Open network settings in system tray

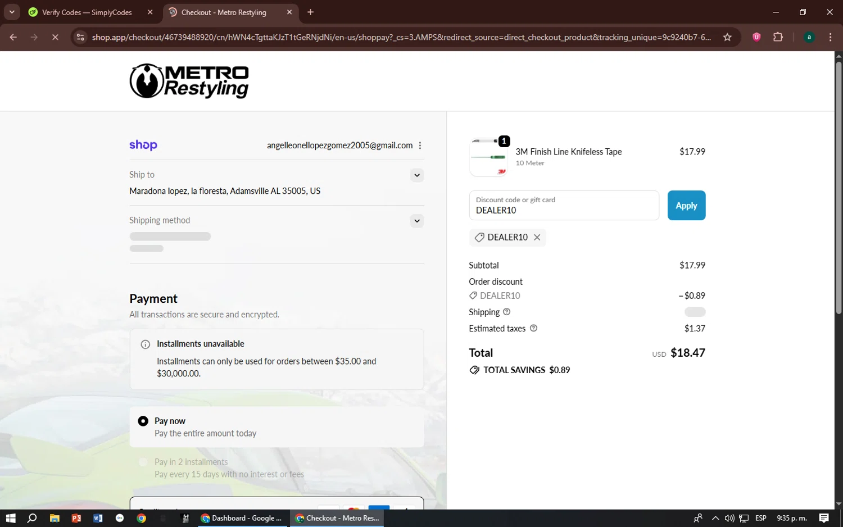pyautogui.click(x=744, y=518)
